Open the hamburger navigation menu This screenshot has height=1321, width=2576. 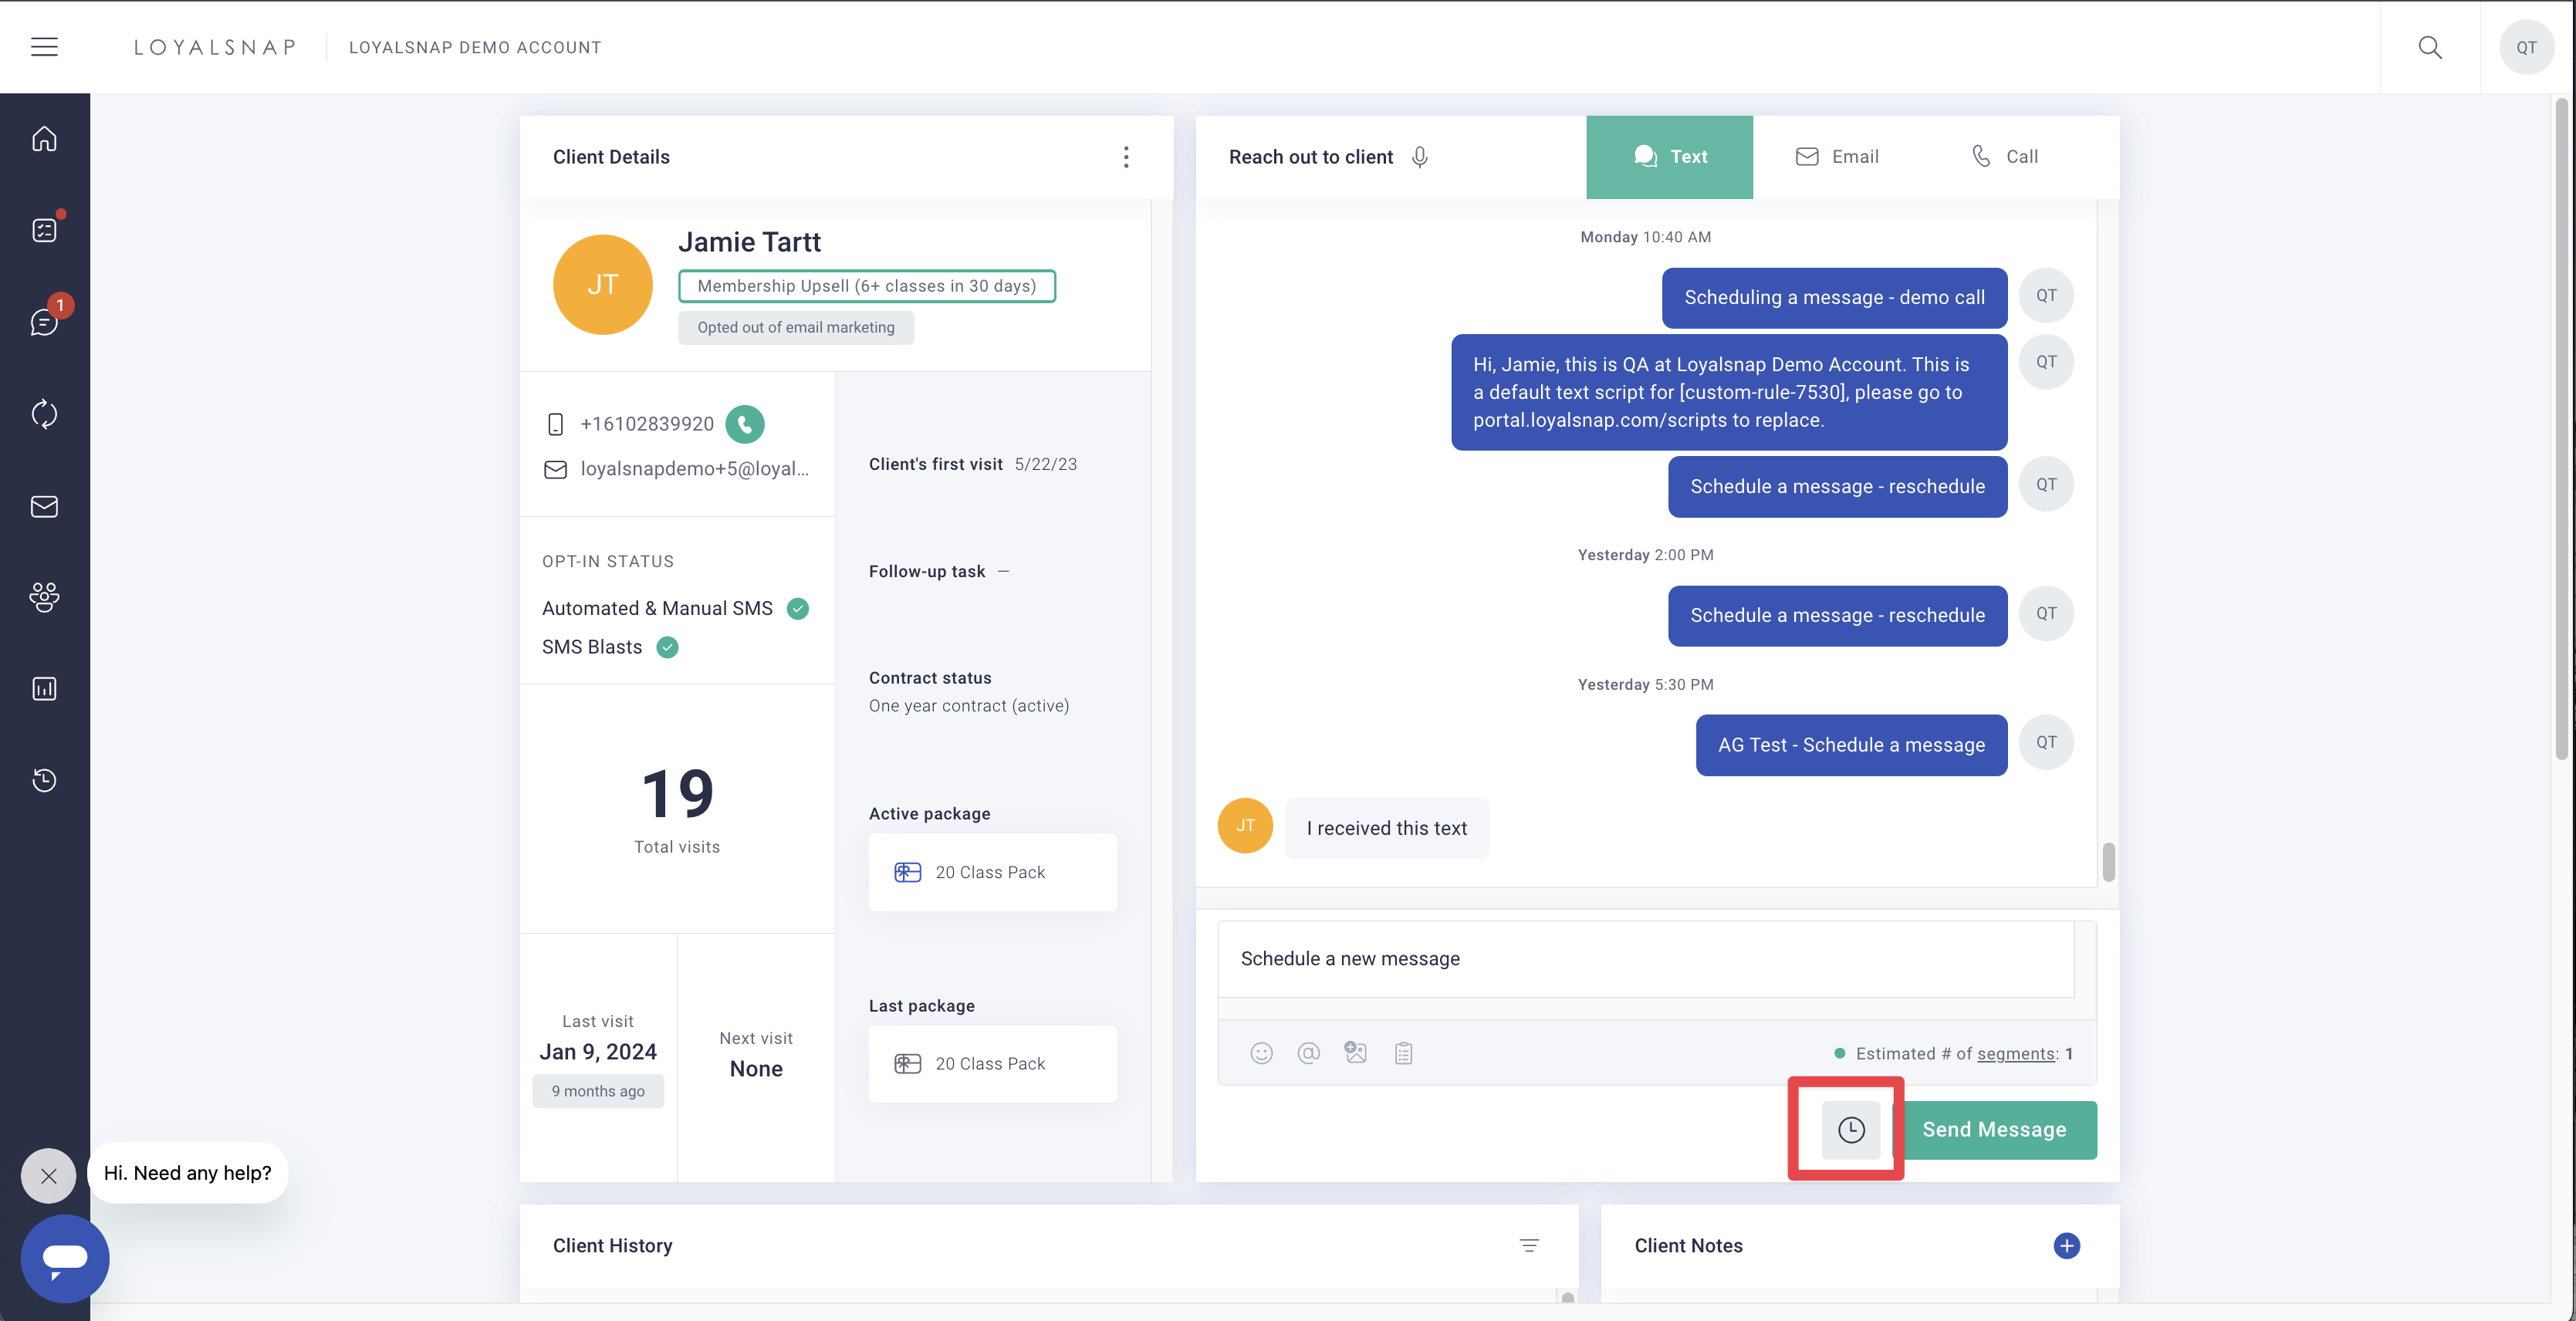tap(44, 47)
